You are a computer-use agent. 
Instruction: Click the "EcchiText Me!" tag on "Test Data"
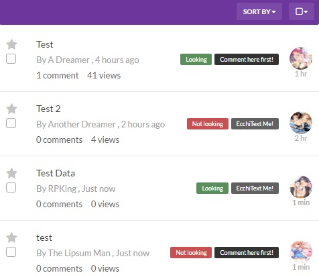255,188
